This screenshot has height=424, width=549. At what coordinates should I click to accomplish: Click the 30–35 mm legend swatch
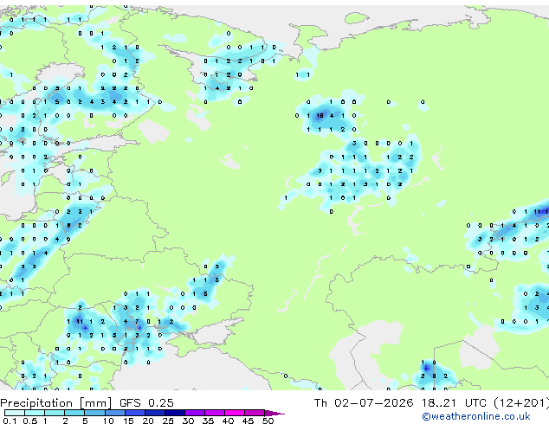click(x=195, y=413)
